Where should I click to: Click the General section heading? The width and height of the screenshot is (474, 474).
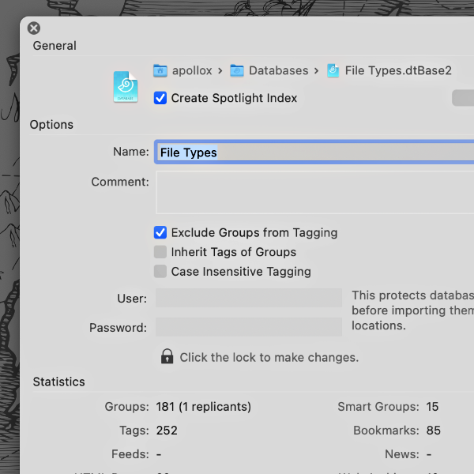pos(55,46)
